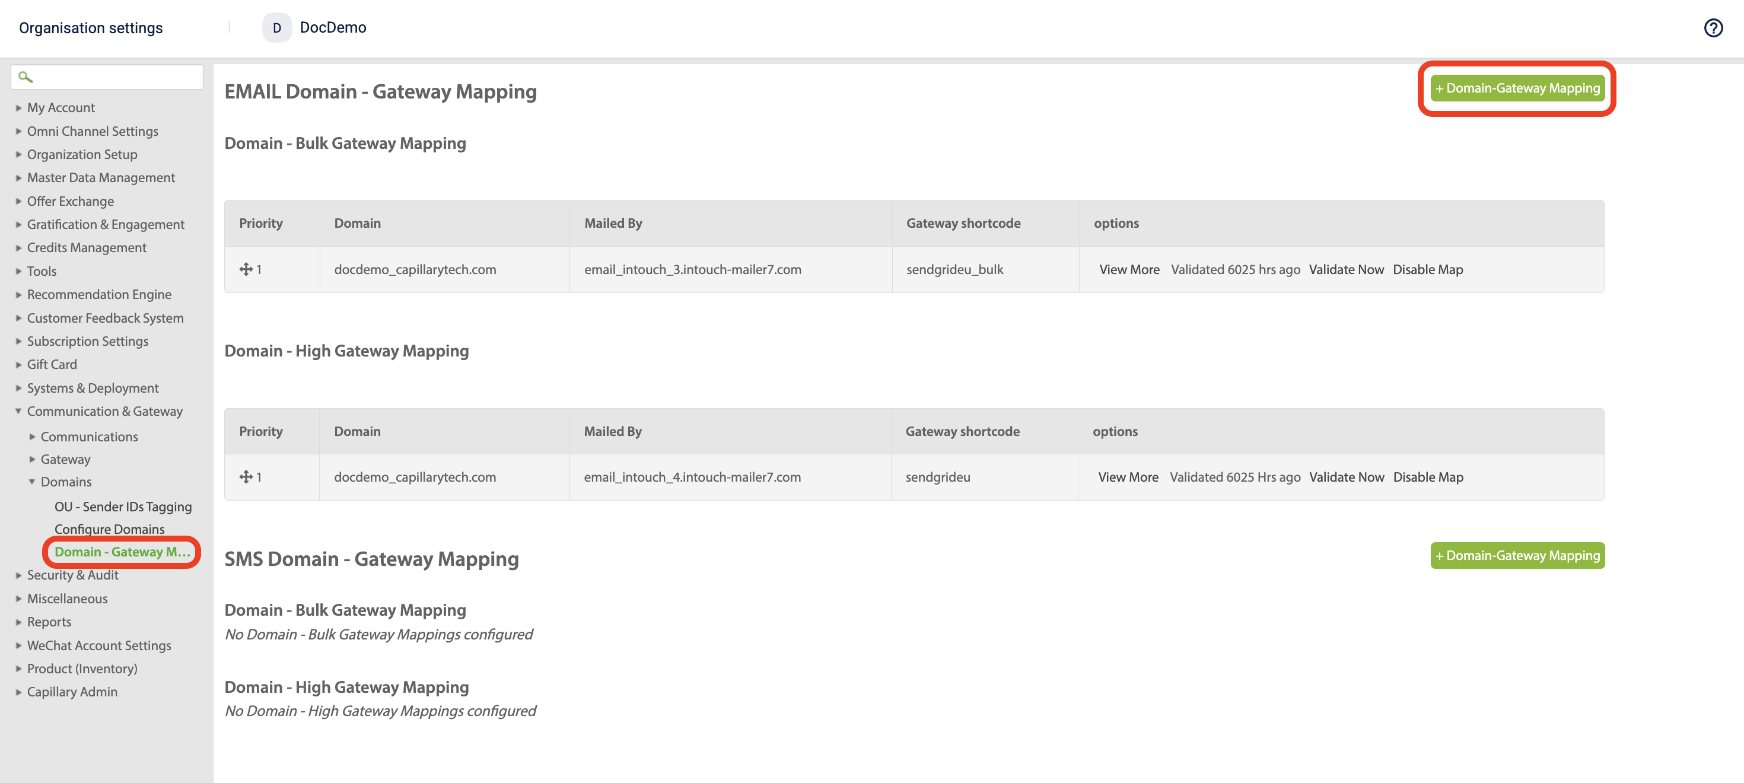Screen dimensions: 1744x783
Task: Click the drag handle icon in Bulk Gateway row
Action: tap(246, 269)
